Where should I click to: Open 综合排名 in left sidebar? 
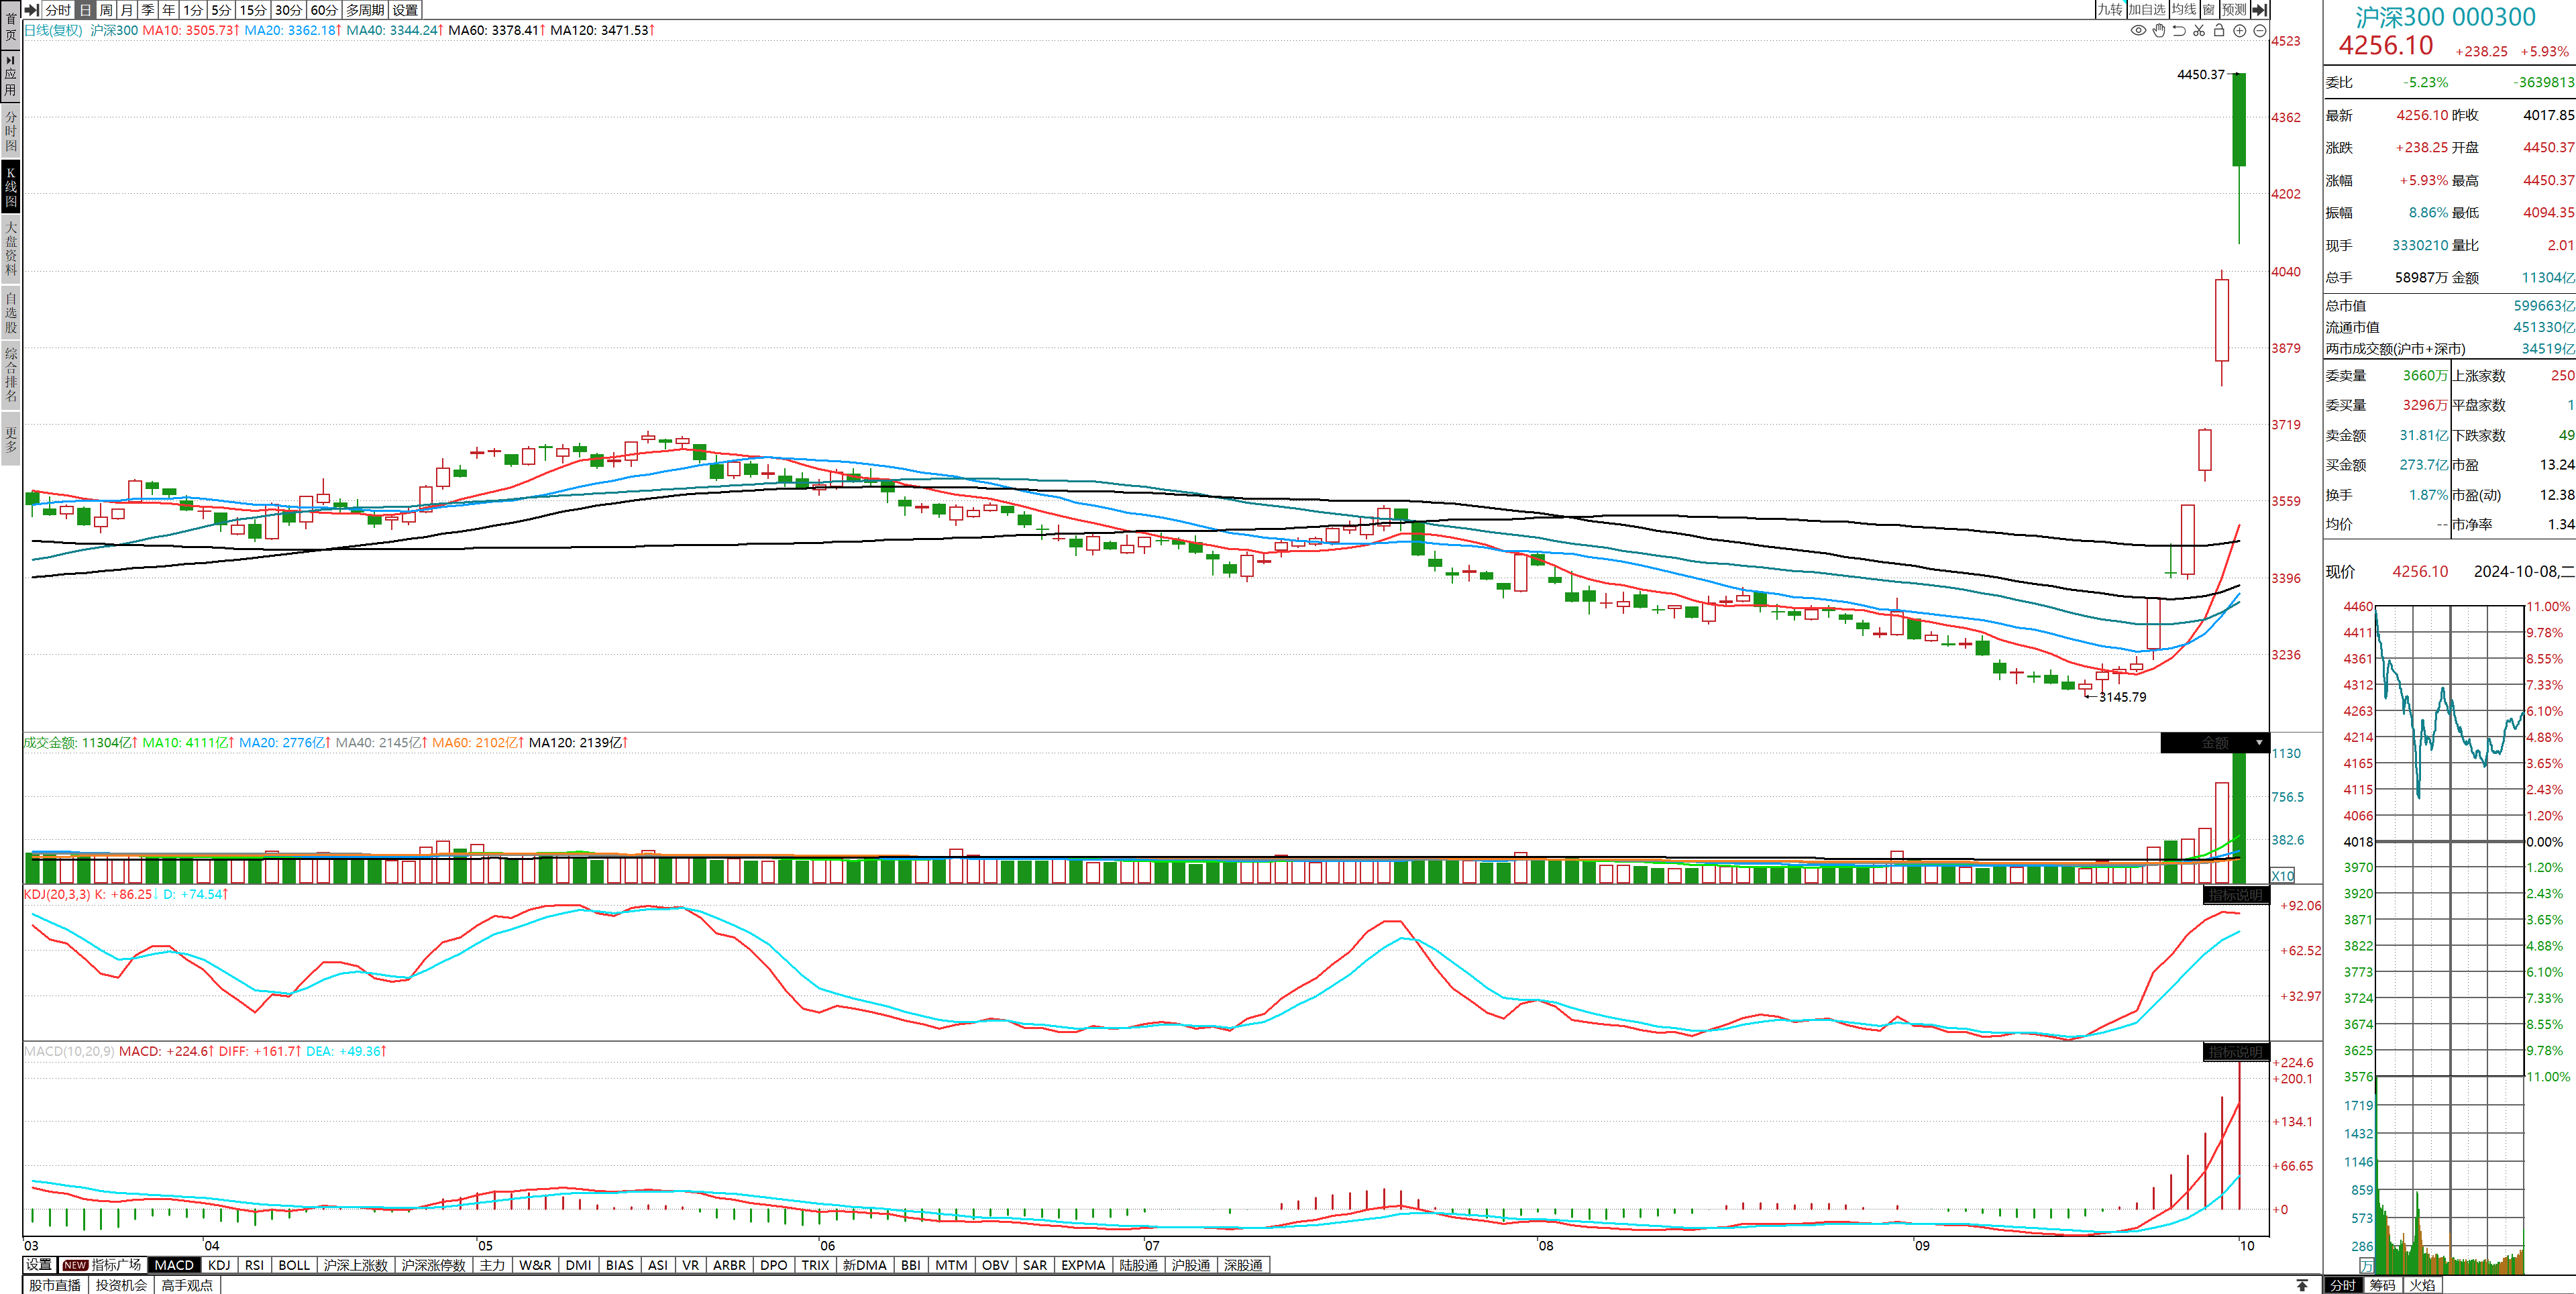point(11,374)
